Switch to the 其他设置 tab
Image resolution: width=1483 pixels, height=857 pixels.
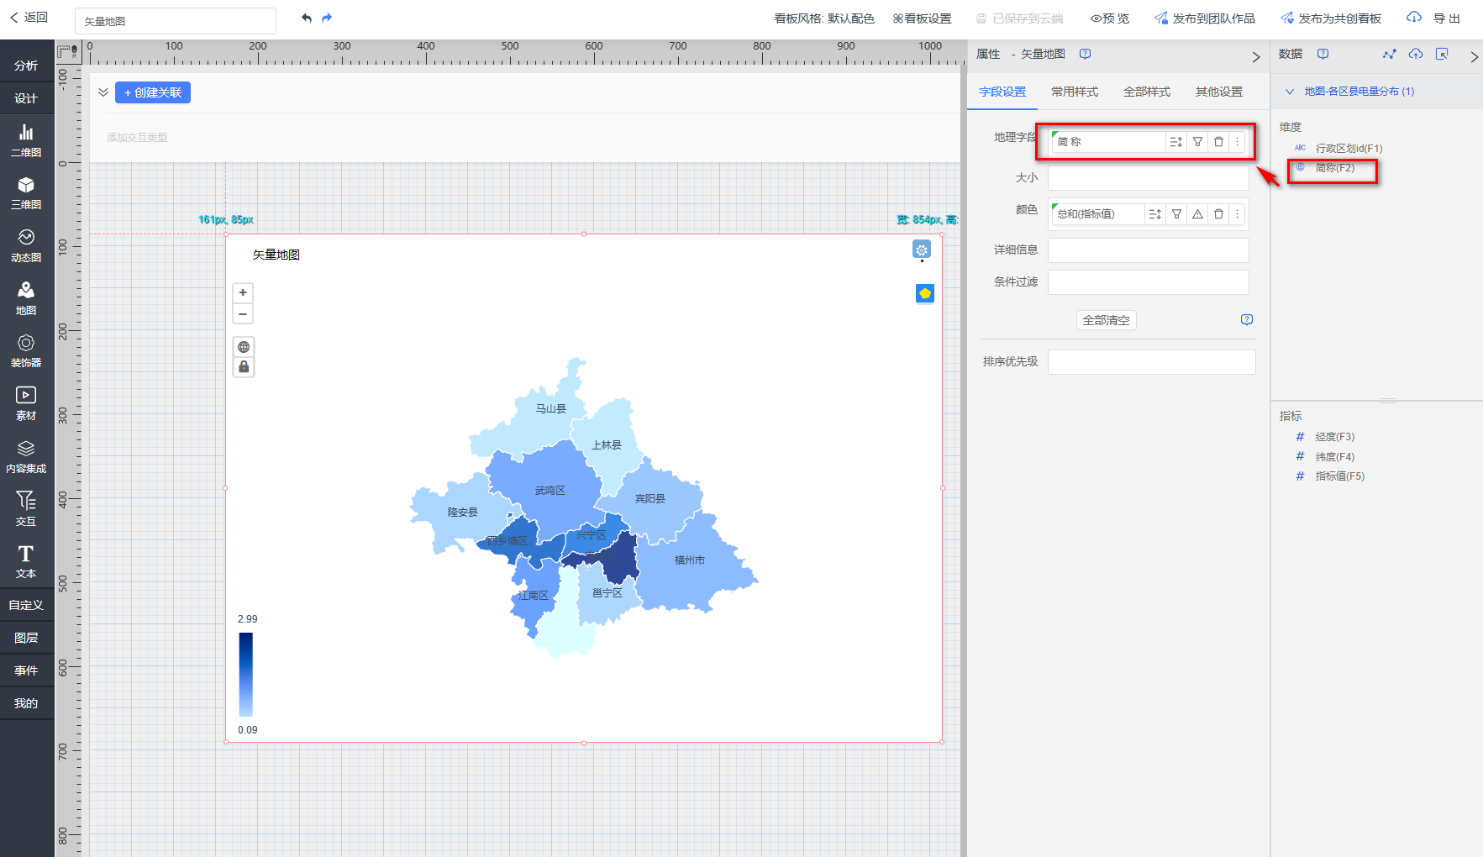(x=1219, y=92)
